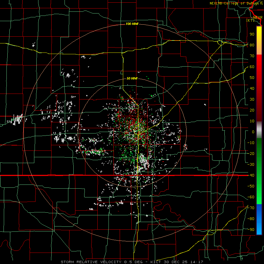Click the 0 knot scale label
The width and height of the screenshot is (264, 264).
coord(253,132)
